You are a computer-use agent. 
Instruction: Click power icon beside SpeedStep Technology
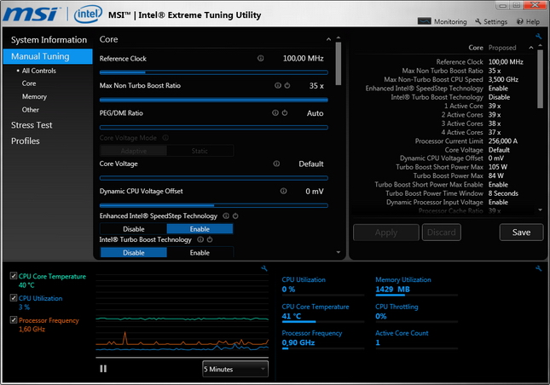(235, 215)
